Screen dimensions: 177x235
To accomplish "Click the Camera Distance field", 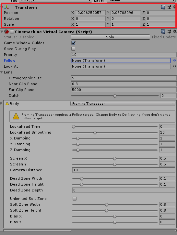I will [x=124, y=170].
